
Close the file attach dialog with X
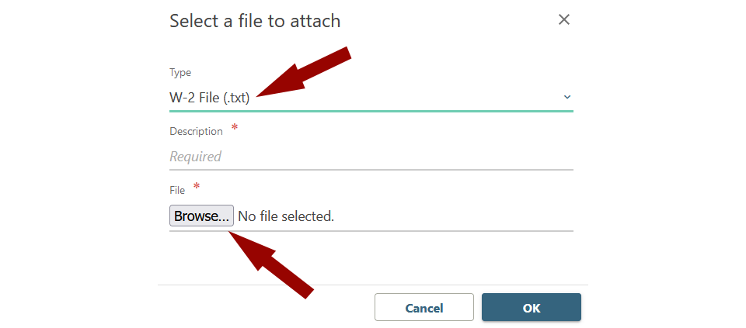[x=564, y=20]
